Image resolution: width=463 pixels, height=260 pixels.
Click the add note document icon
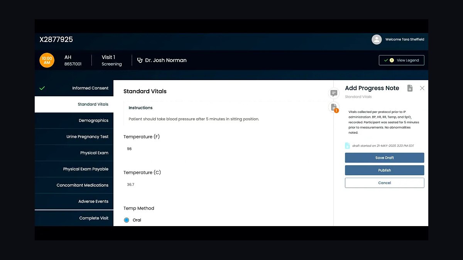(410, 88)
